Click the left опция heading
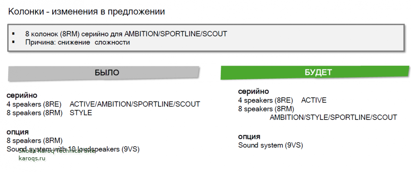 17,132
